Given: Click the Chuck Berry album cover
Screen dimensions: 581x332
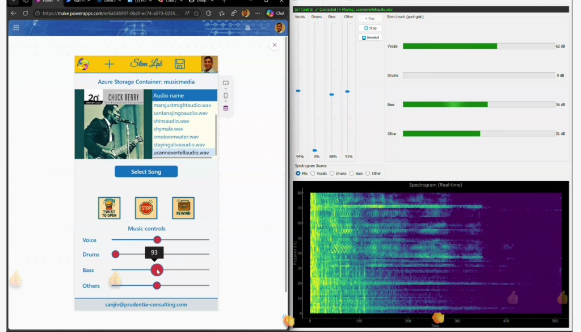Looking at the screenshot, I should click(x=113, y=124).
